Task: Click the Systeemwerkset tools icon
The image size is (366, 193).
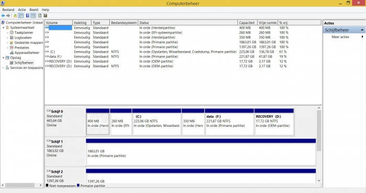Action: tap(7, 28)
